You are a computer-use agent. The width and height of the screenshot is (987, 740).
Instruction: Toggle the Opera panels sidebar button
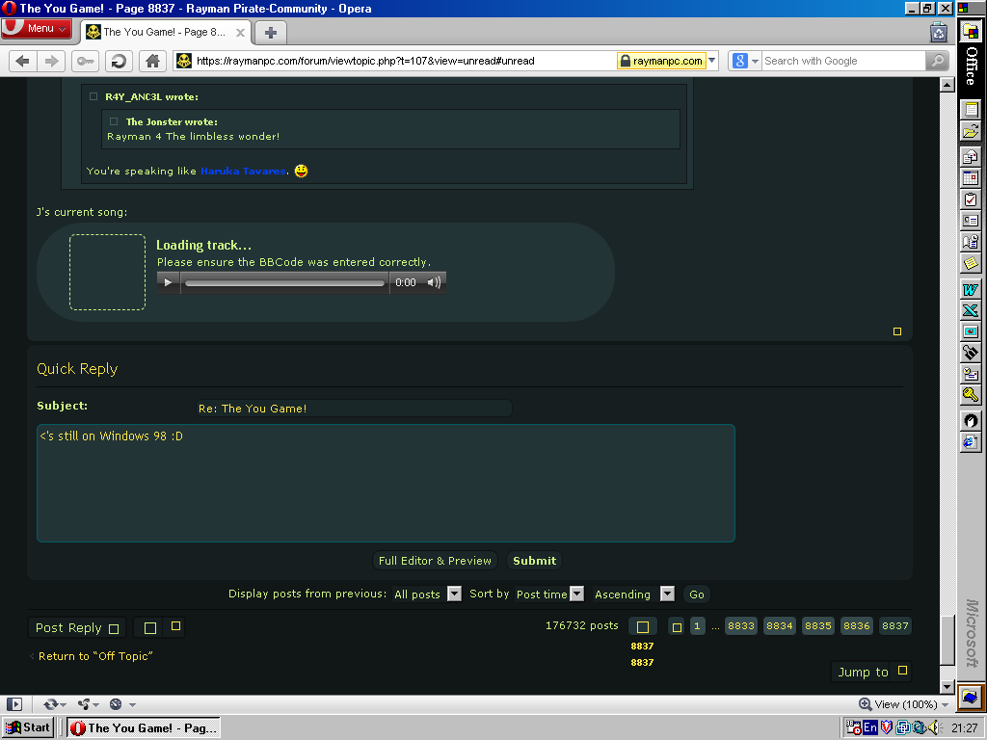13,704
